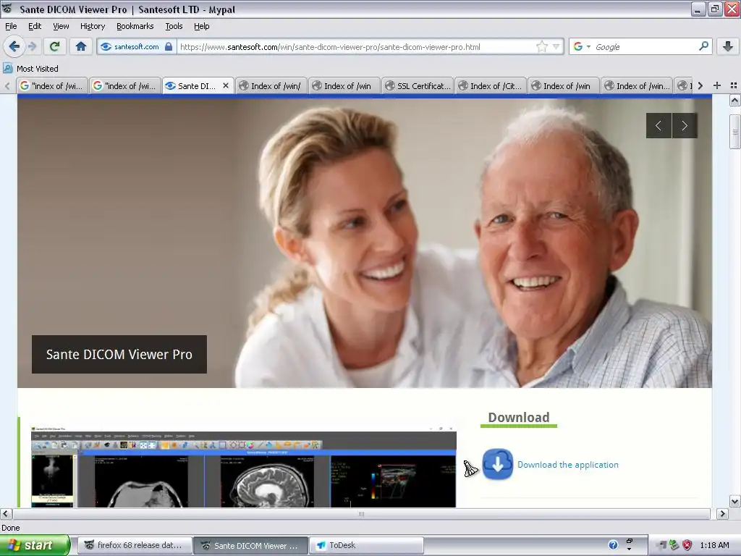Open the Edit menu

[x=35, y=26]
